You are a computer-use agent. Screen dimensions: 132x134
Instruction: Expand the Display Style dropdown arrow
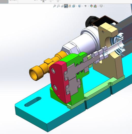pos(82,6)
